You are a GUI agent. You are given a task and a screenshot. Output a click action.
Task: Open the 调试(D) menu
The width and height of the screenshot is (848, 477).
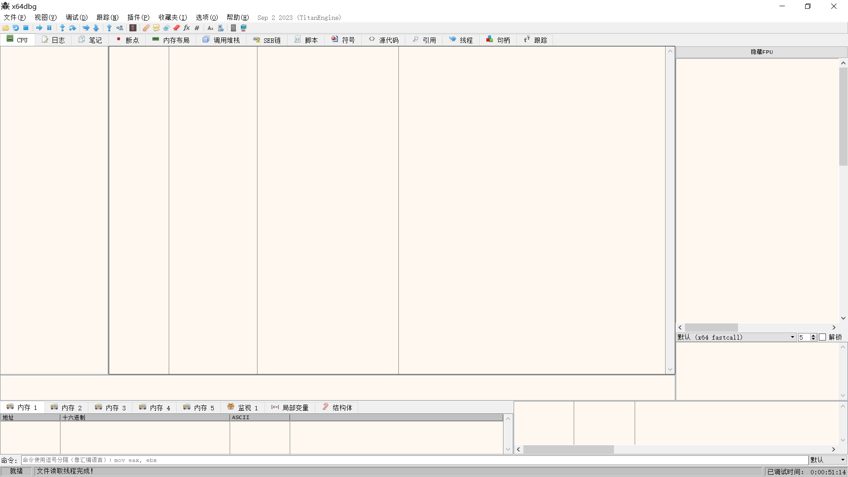[x=76, y=18]
